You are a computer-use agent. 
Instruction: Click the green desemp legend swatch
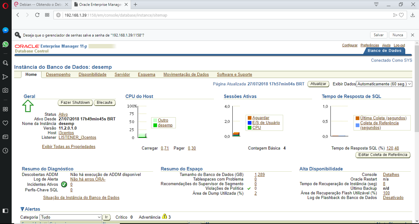(x=155, y=125)
